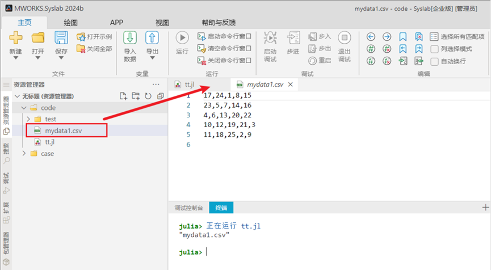Viewport: 491px width, 270px height.
Task: Click the 保存 (Save) disk icon
Action: (x=61, y=38)
